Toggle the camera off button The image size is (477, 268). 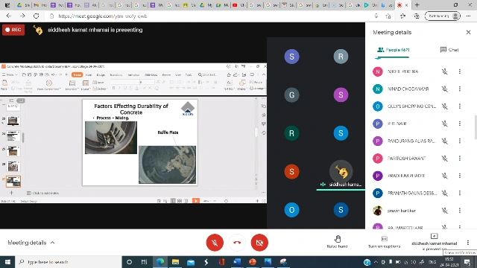point(259,243)
